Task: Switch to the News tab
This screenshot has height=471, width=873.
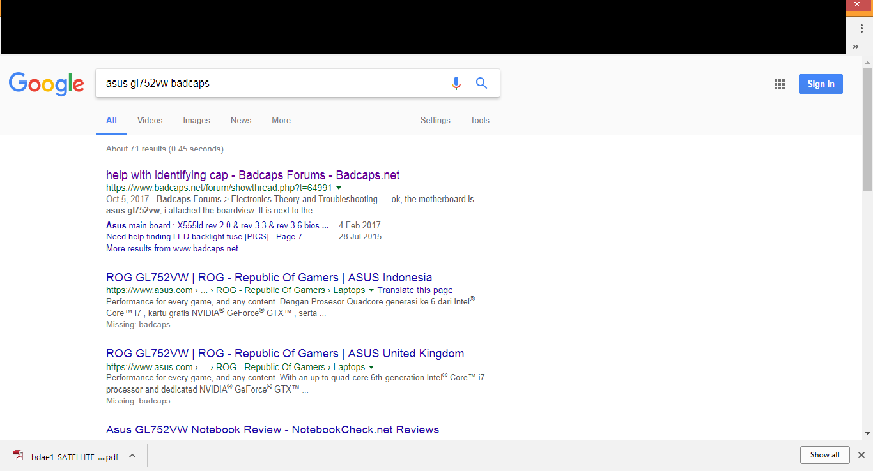Action: click(241, 120)
